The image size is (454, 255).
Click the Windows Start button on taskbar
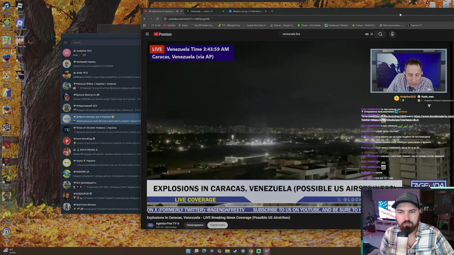(x=188, y=251)
